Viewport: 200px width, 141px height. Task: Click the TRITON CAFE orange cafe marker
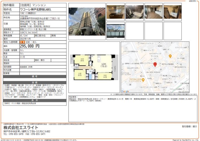pos(143,80)
